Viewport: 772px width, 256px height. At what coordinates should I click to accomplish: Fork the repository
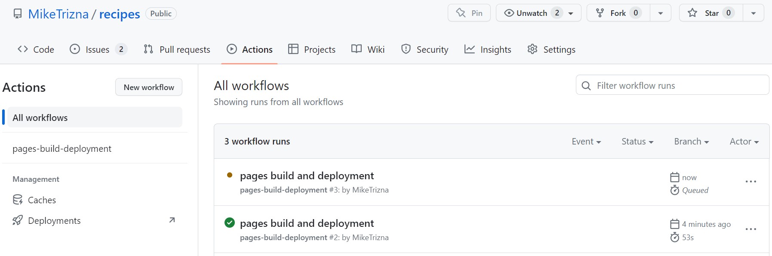click(x=618, y=13)
